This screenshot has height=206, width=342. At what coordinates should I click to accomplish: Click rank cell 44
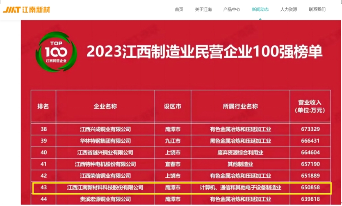43,199
